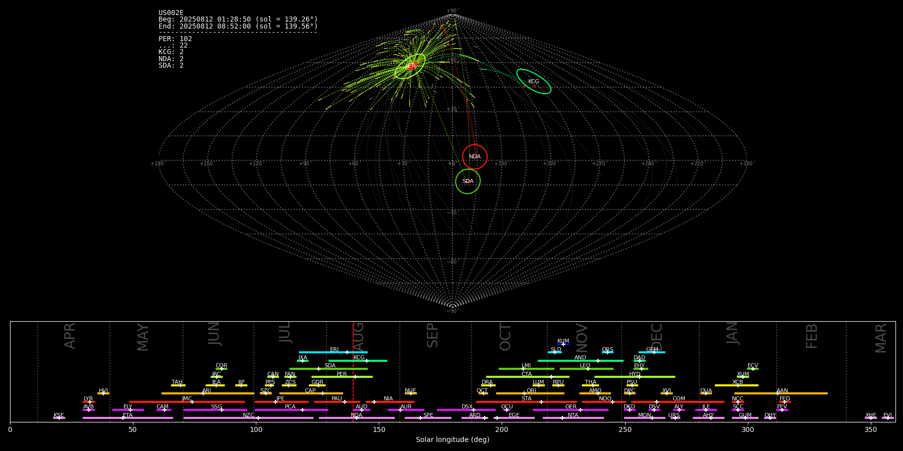Image resolution: width=903 pixels, height=451 pixels.
Task: Click the +120 longitude label on sky map
Action: point(255,163)
